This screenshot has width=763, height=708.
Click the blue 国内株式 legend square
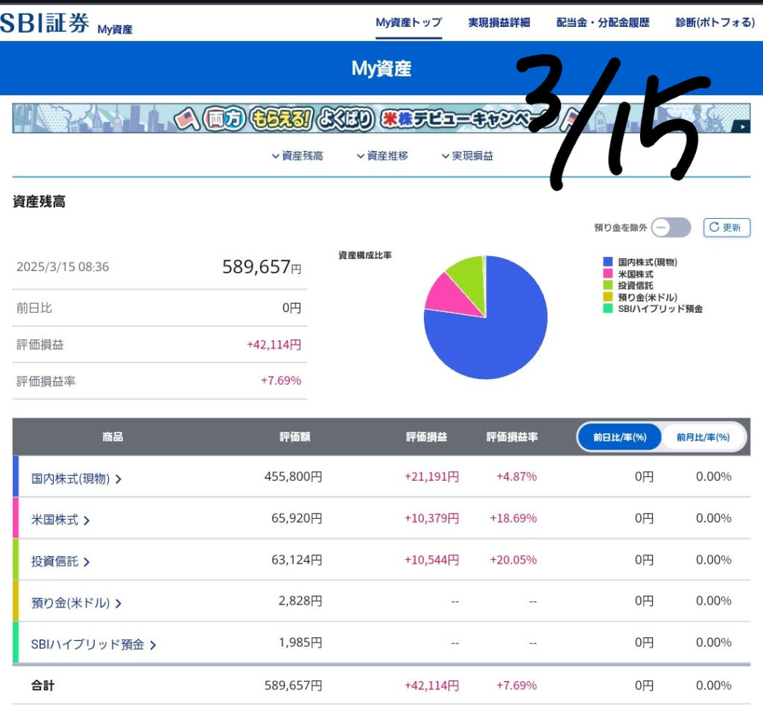608,262
